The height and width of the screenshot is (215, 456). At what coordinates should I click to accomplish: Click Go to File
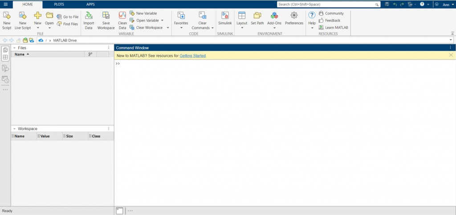click(x=68, y=17)
